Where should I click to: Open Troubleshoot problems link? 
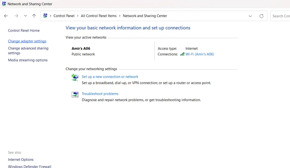click(100, 94)
